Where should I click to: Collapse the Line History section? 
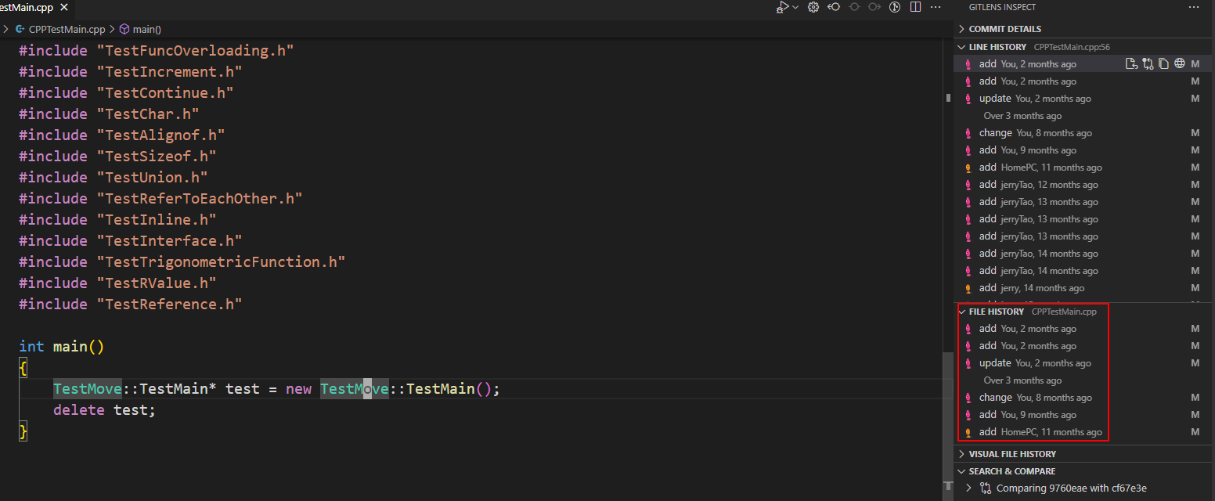pos(962,46)
